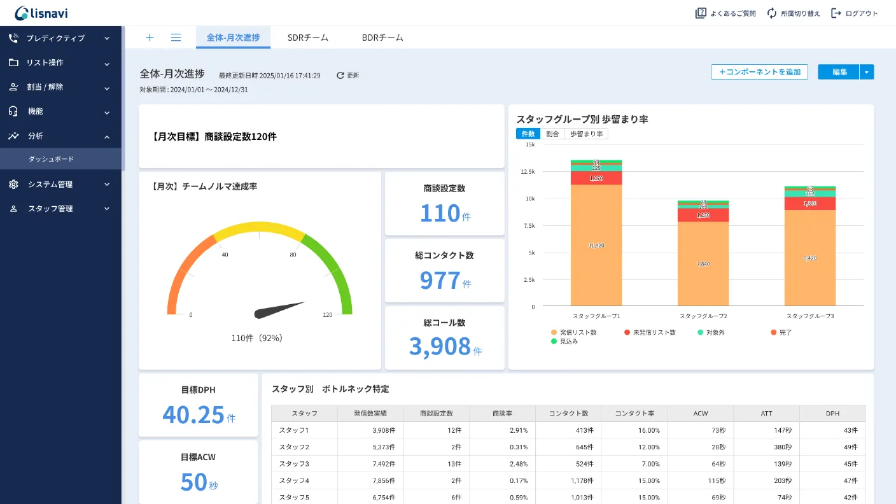Toggle 発信リスト数 legend swatch
This screenshot has width=896, height=504.
(554, 332)
